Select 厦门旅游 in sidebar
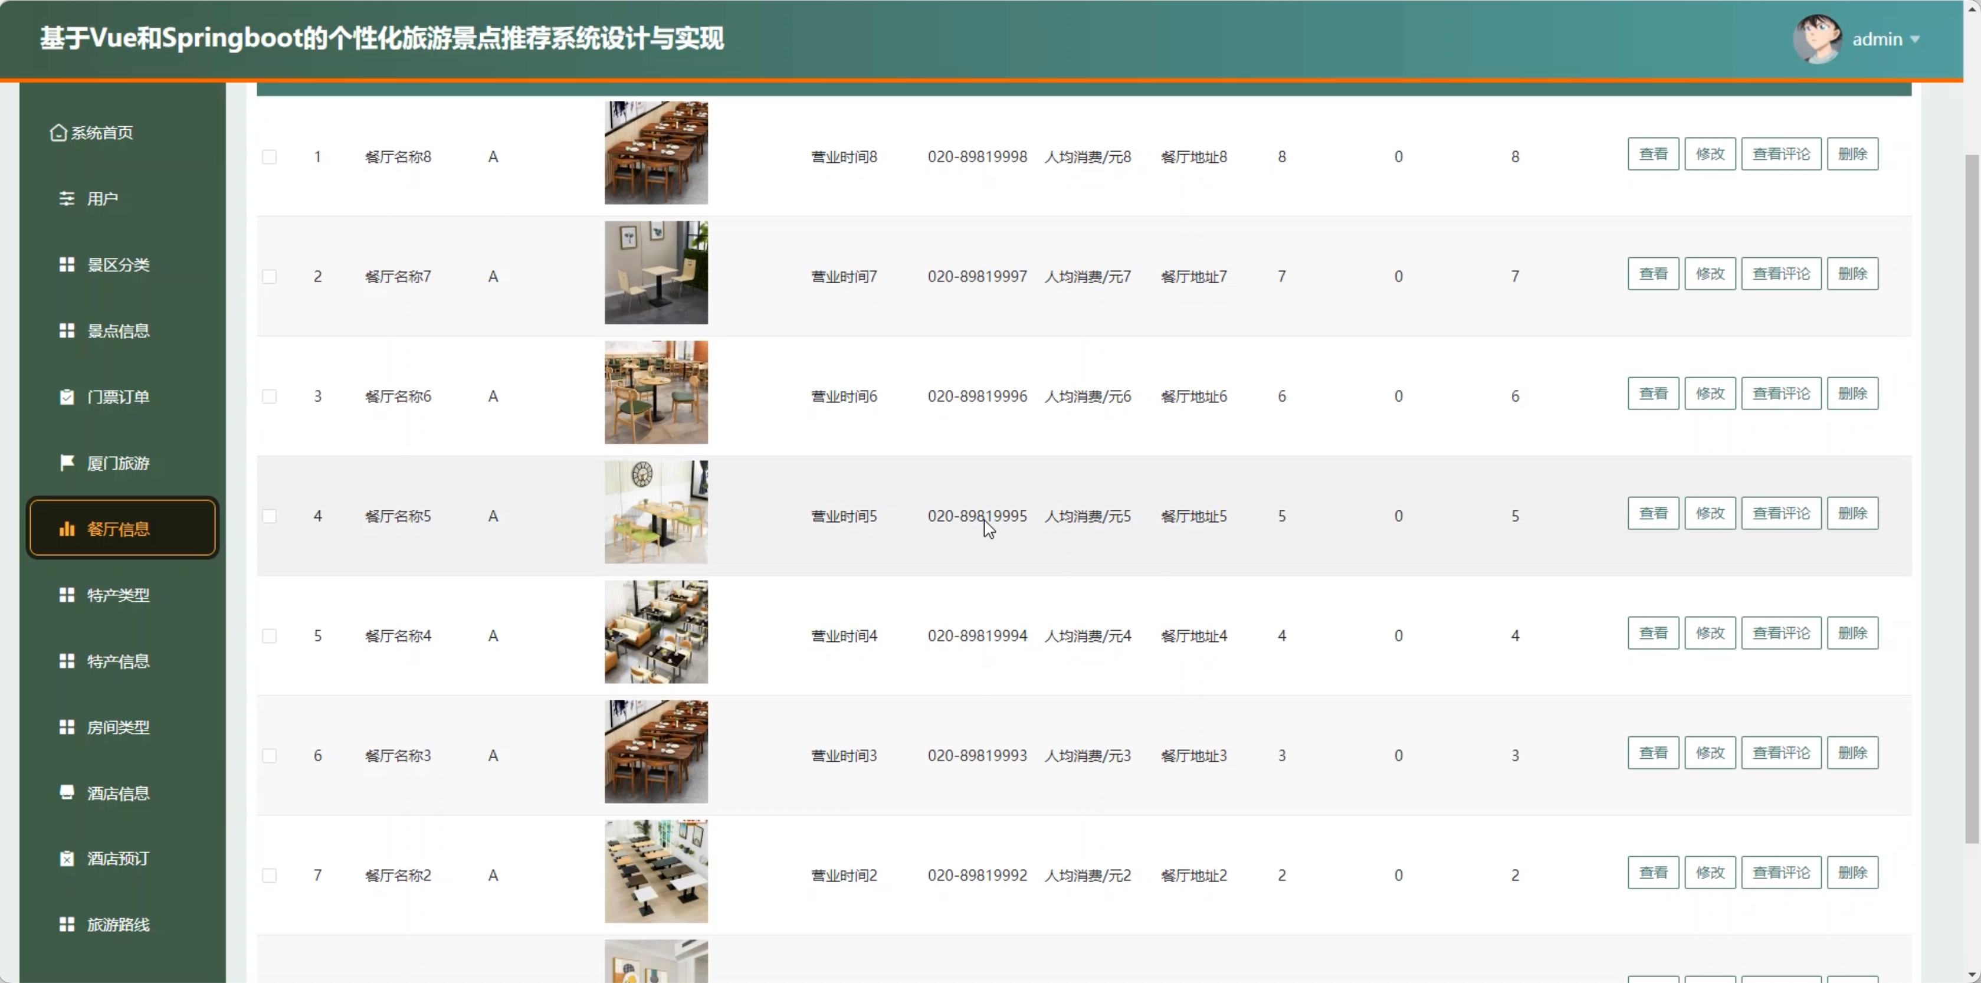 pos(123,462)
